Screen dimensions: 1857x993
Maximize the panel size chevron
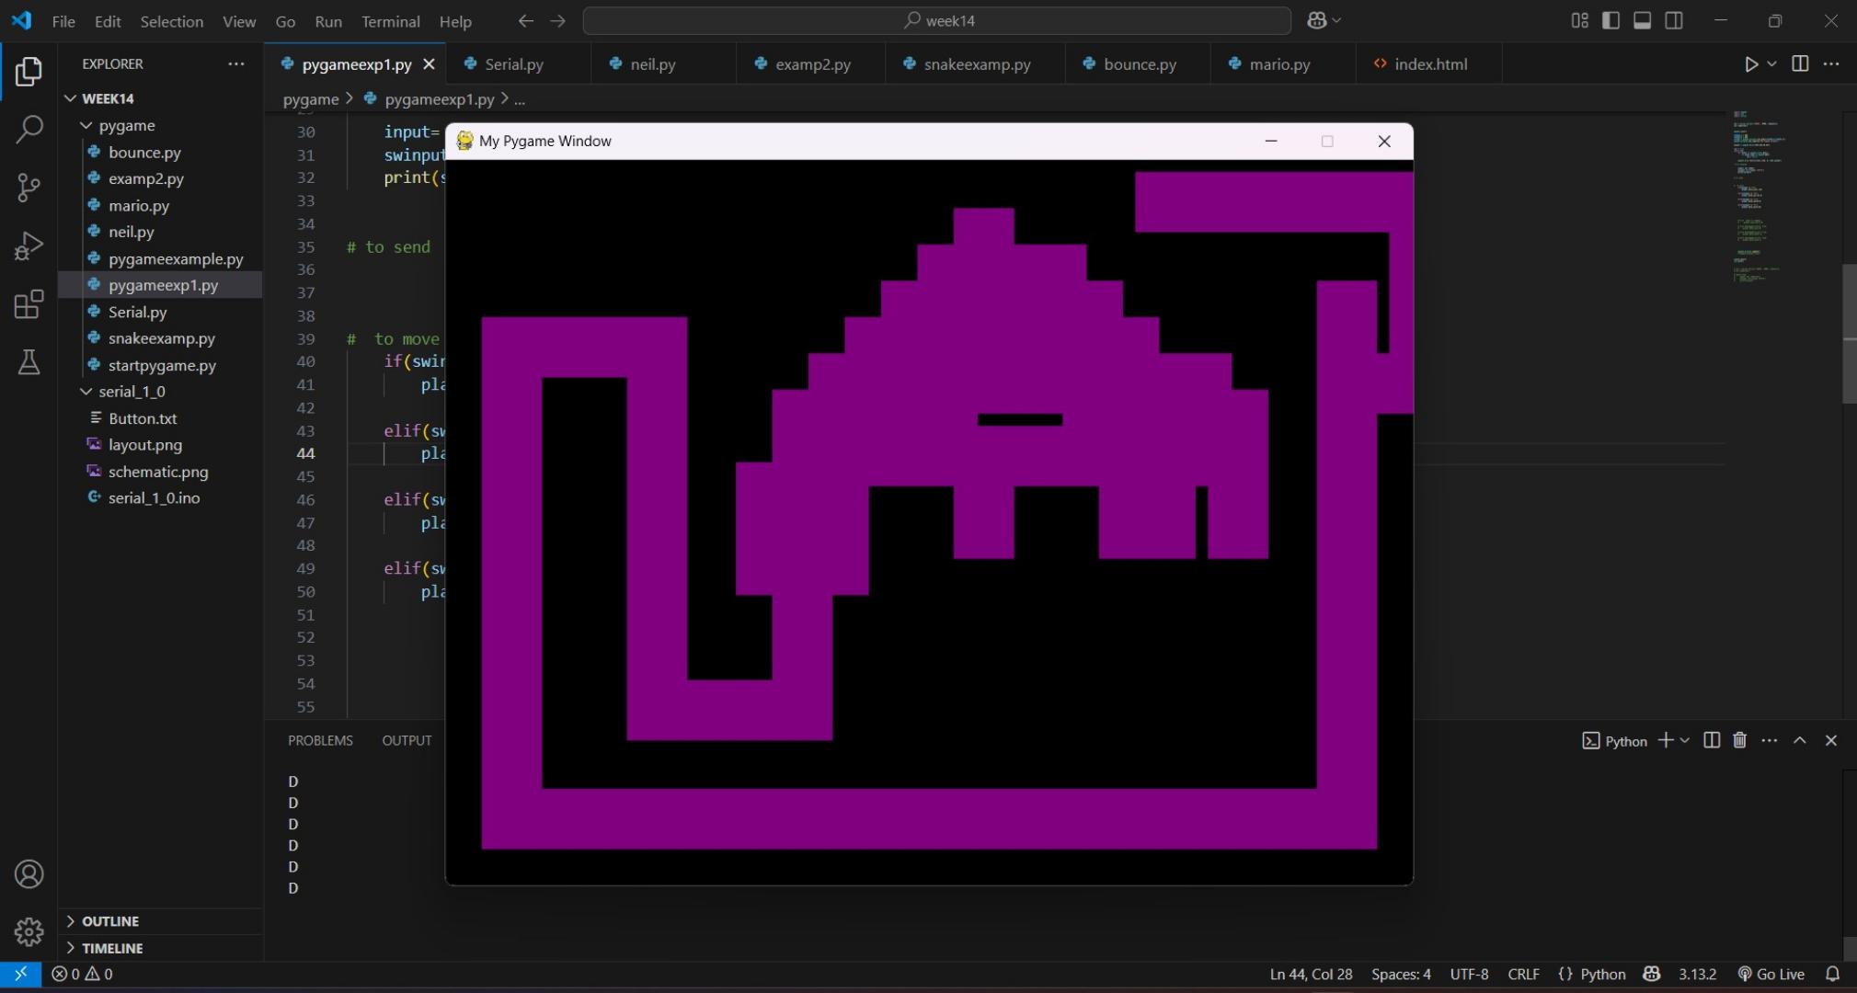(x=1800, y=740)
